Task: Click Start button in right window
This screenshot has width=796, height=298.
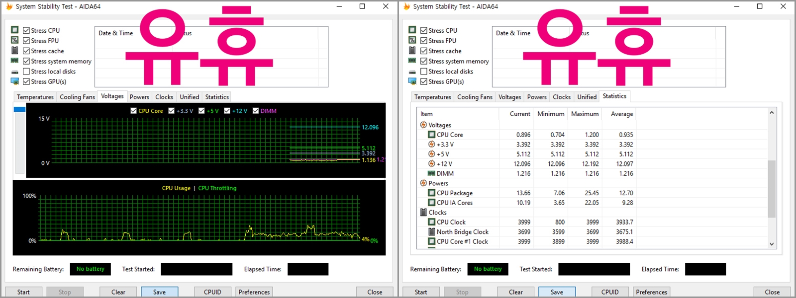Action: tap(421, 292)
